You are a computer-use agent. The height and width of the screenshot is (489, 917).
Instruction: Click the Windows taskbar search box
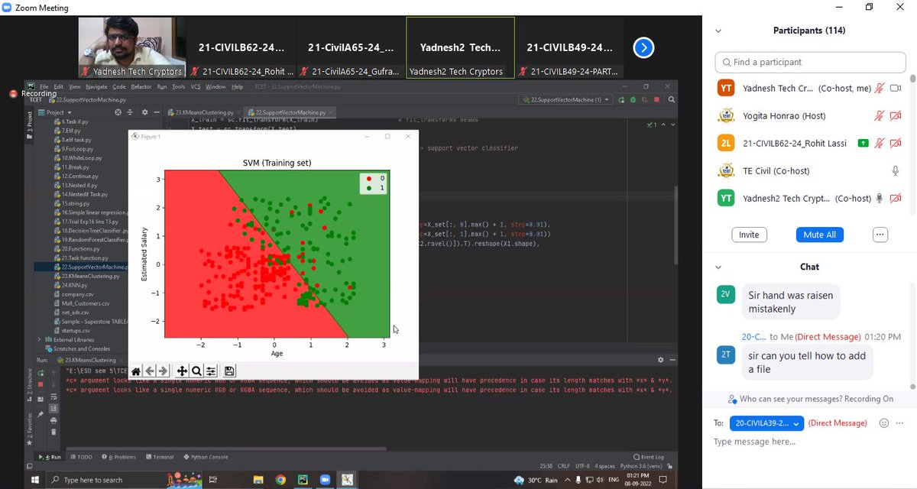click(x=122, y=480)
